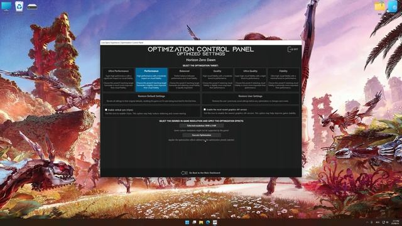Image resolution: width=402 pixels, height=226 pixels.
Task: Open the This PC desktop icon
Action: pos(6,7)
